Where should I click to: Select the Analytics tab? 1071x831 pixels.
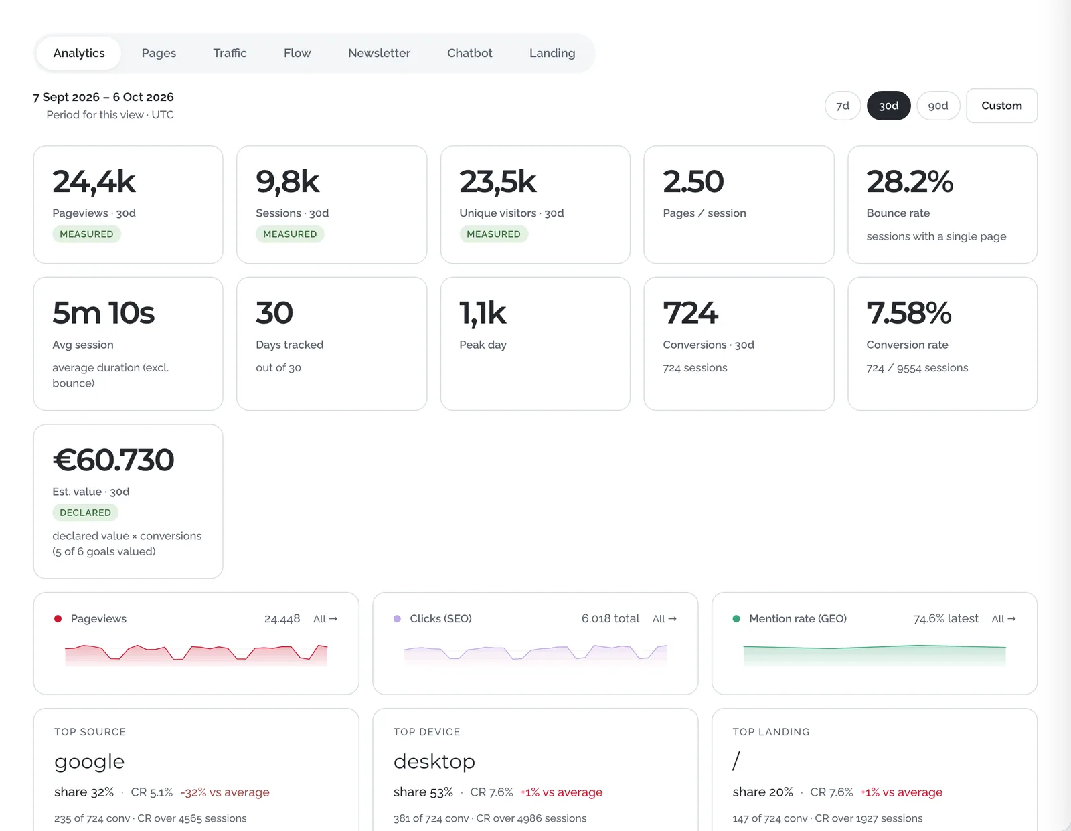(x=79, y=53)
